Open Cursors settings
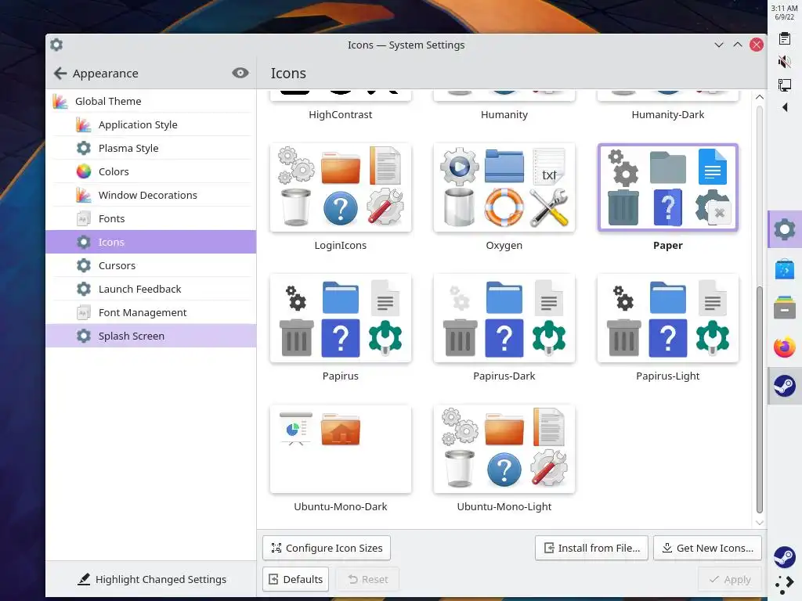802x601 pixels. tap(151, 266)
